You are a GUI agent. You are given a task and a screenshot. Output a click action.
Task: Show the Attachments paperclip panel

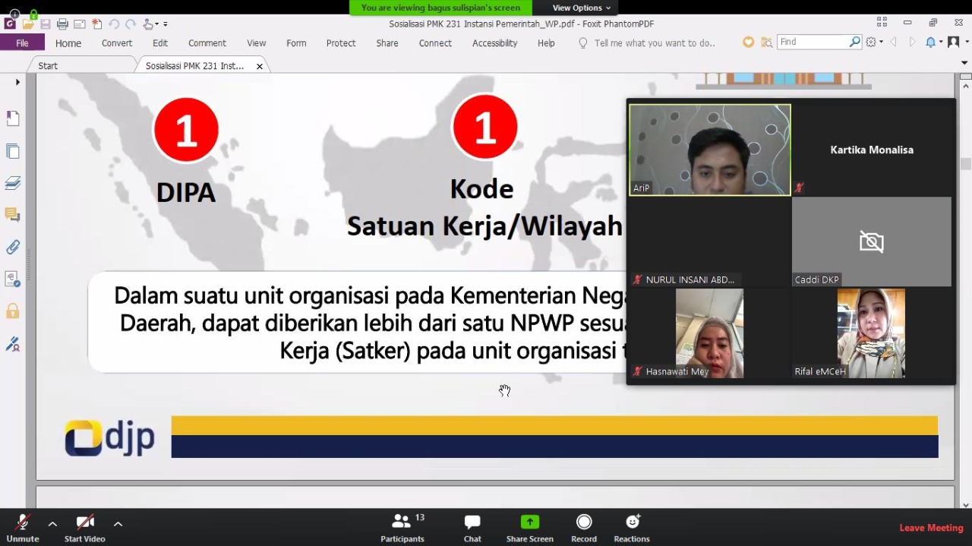[x=13, y=247]
